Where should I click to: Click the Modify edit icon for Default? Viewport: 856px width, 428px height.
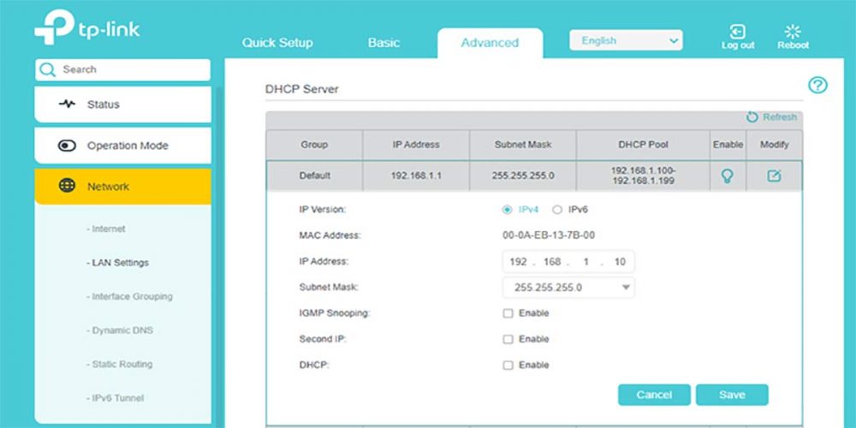click(x=774, y=175)
